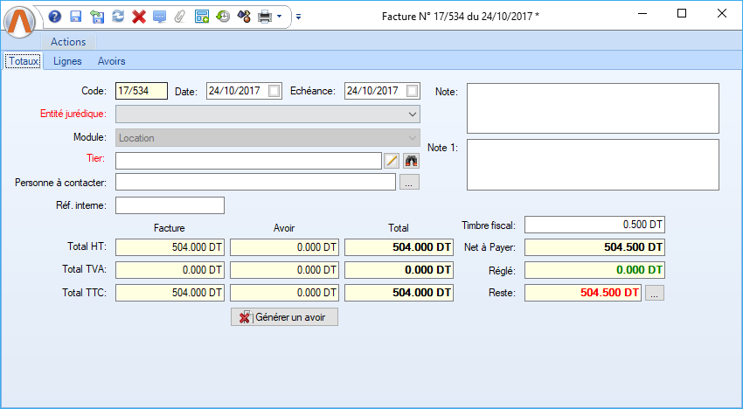Click the paperclip attachment icon

(180, 16)
